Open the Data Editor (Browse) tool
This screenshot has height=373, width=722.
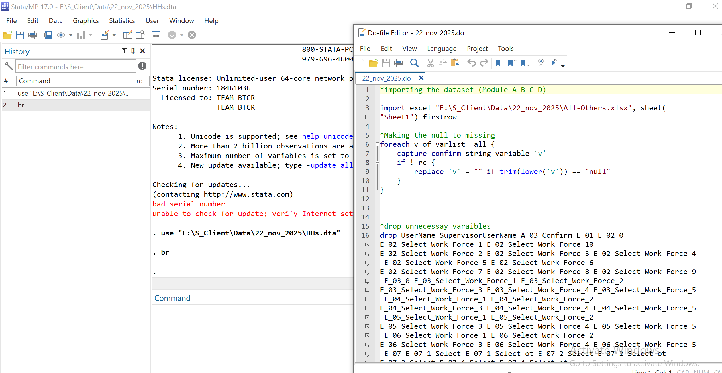pyautogui.click(x=140, y=35)
